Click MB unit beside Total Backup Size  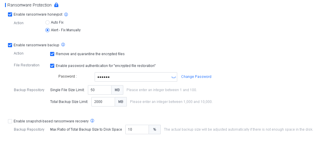click(x=121, y=102)
